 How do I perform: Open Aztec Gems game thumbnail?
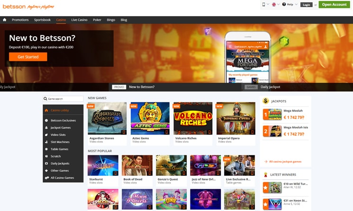pyautogui.click(x=150, y=118)
